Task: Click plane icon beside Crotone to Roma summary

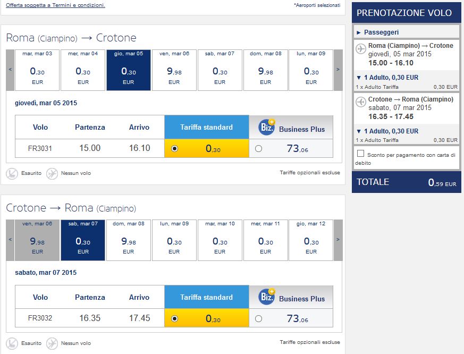Action: coord(361,102)
